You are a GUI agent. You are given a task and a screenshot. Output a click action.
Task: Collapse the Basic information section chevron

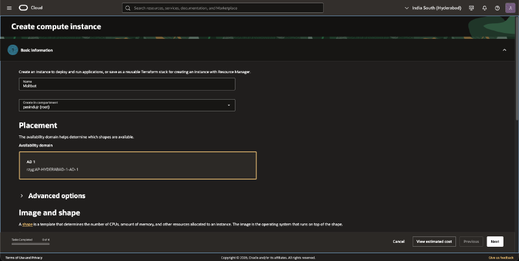(x=505, y=50)
